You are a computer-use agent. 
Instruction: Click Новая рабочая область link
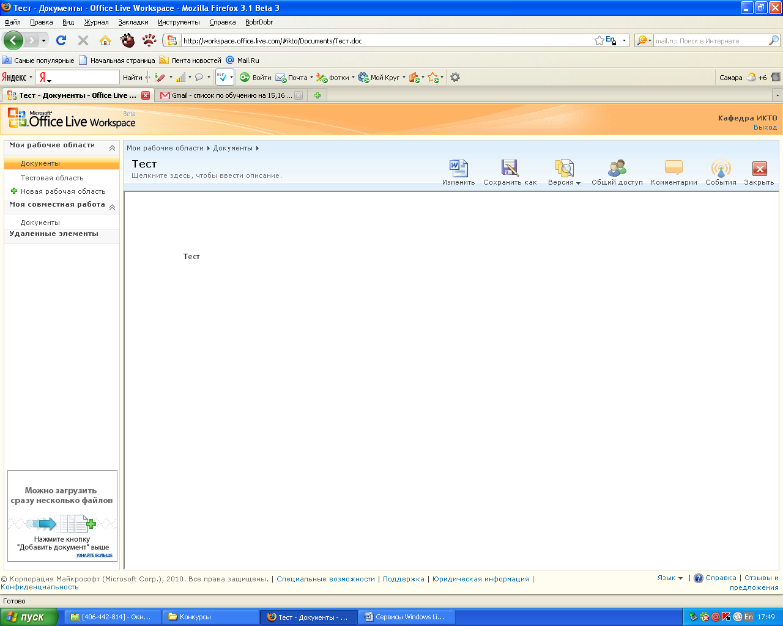coord(63,191)
